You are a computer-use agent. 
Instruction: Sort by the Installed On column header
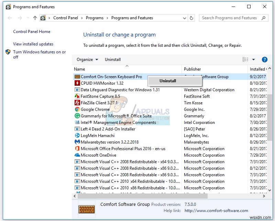pyautogui.click(x=257, y=69)
